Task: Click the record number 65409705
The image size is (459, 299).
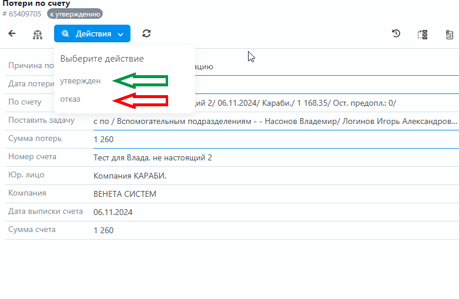Action: [x=25, y=14]
